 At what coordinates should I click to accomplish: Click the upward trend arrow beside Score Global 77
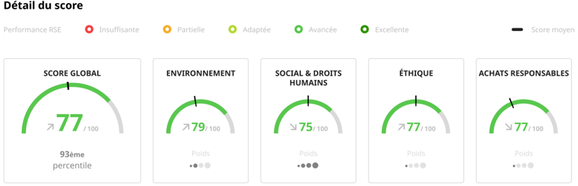coord(50,127)
